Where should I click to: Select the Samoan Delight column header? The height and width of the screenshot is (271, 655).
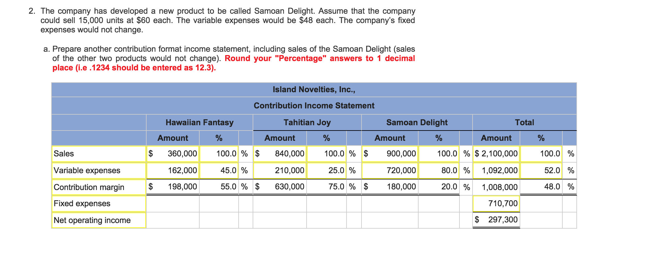(x=417, y=122)
